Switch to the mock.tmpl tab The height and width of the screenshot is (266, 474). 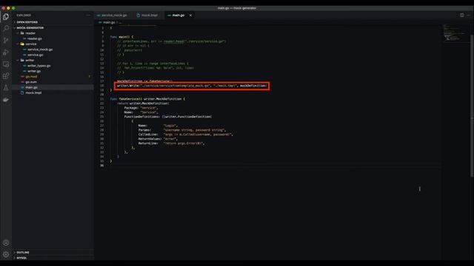click(x=147, y=15)
